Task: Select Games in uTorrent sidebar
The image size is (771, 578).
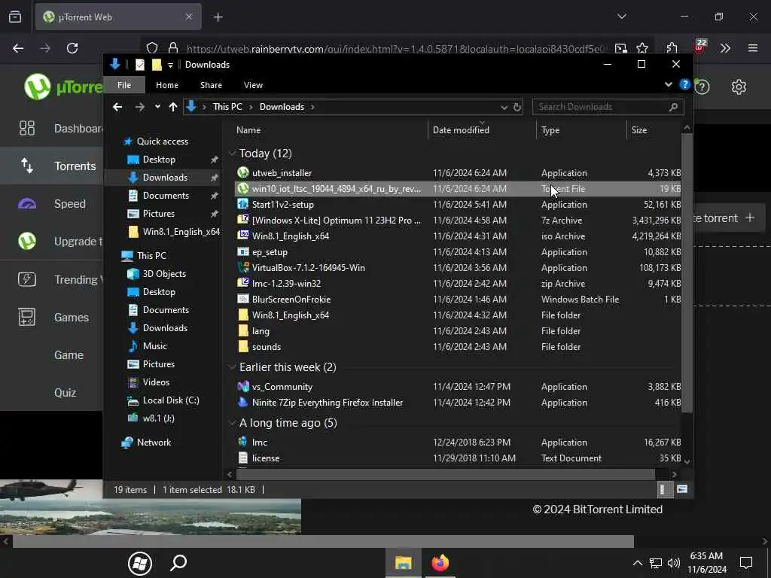Action: click(x=52, y=317)
